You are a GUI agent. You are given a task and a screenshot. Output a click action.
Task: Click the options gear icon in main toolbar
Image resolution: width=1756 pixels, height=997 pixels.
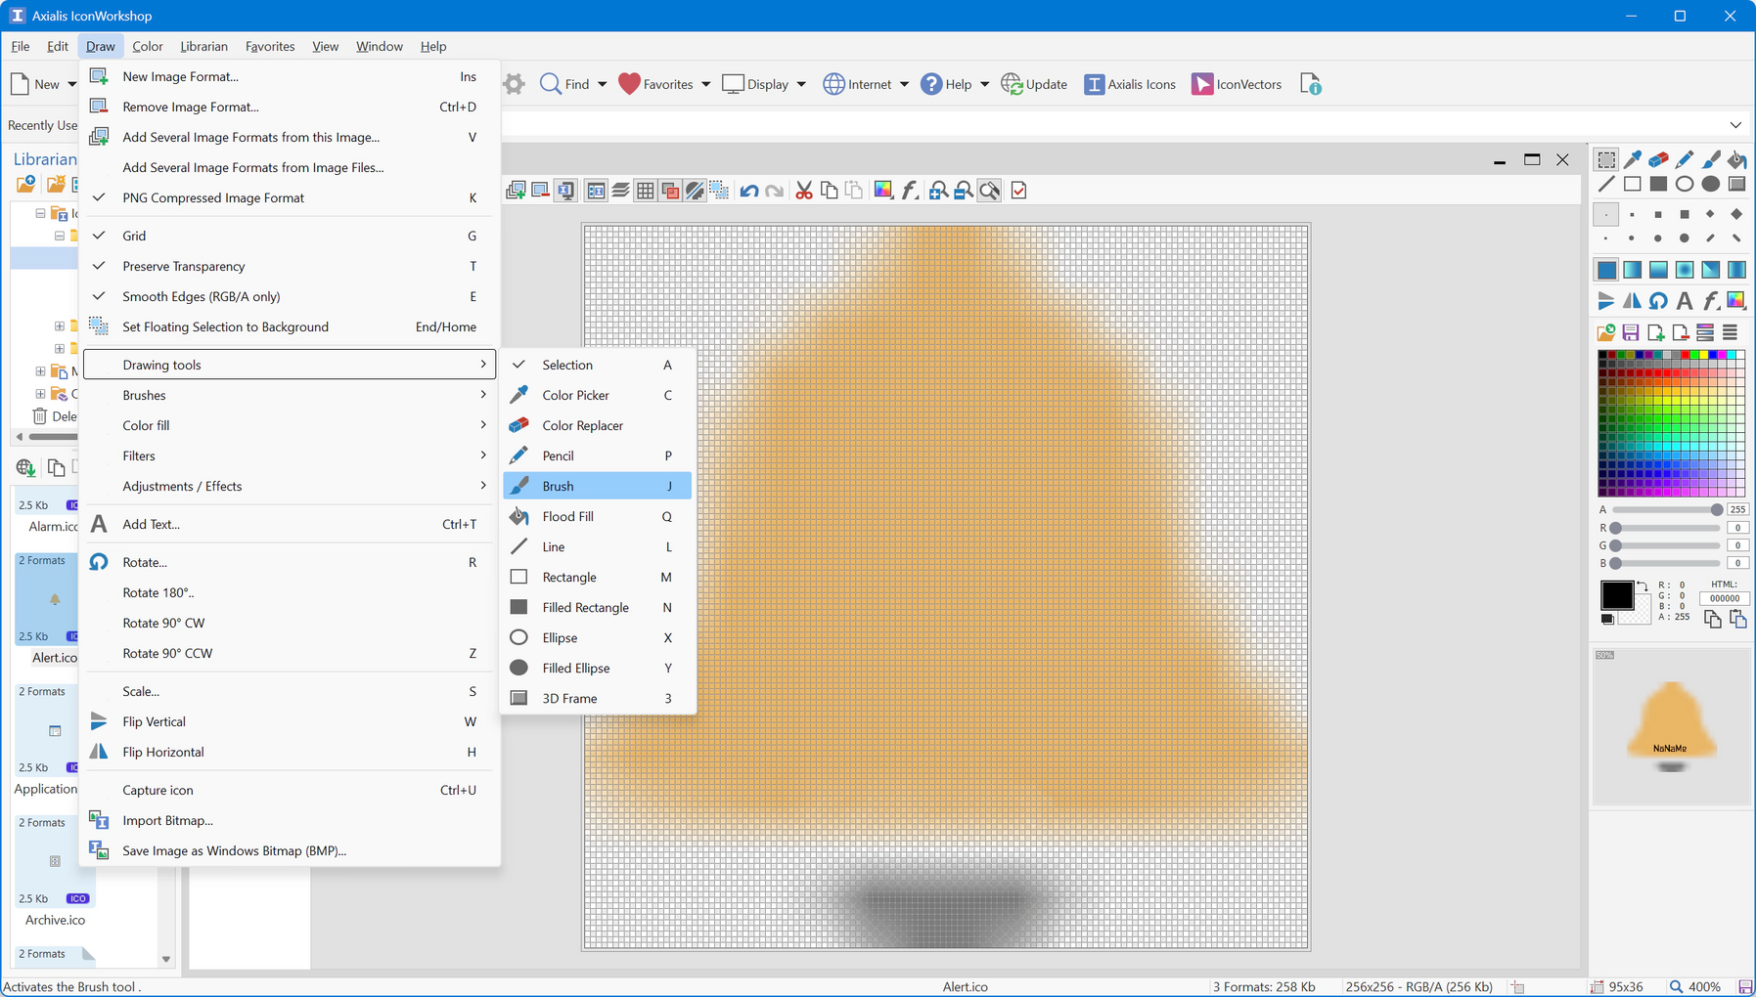coord(515,84)
